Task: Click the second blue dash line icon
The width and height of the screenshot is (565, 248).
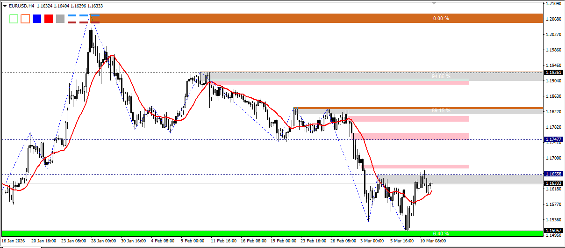Action: (84, 16)
